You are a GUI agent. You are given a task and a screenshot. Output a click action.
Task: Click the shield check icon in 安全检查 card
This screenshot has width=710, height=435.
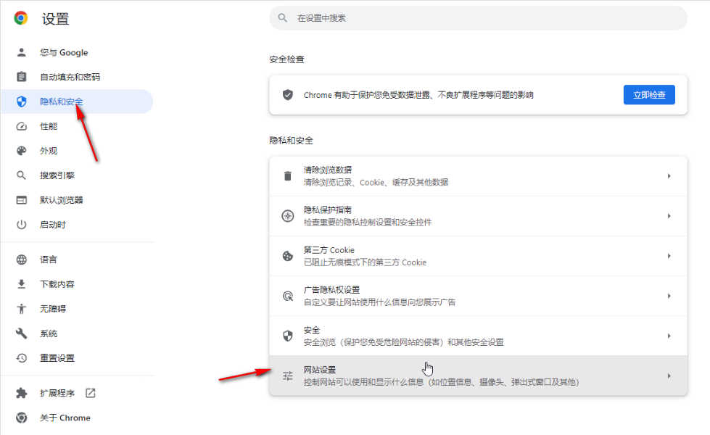pos(287,94)
